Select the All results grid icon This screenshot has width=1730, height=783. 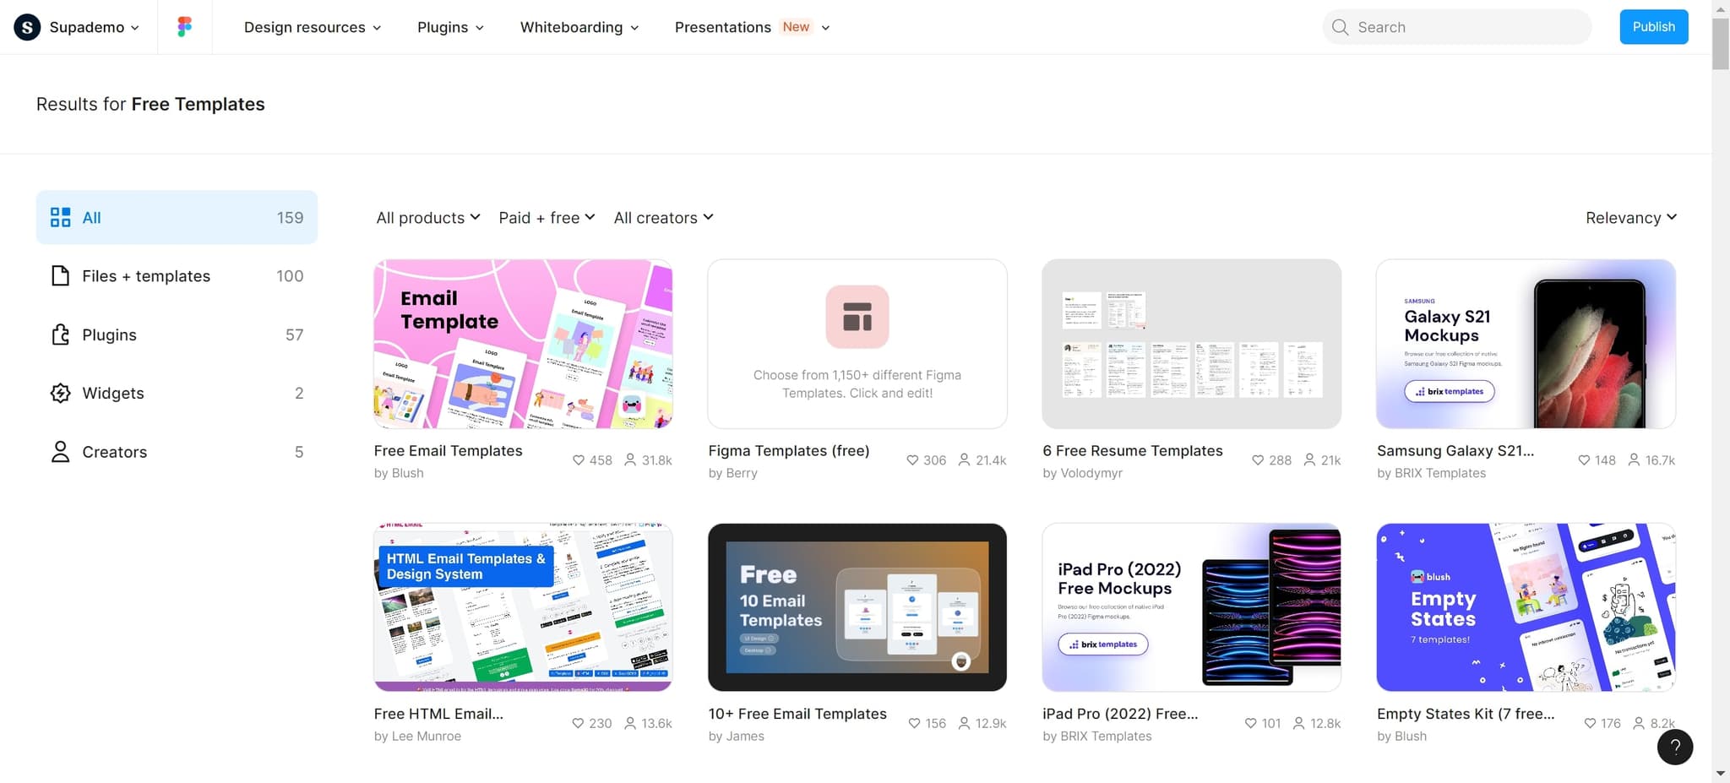pyautogui.click(x=60, y=216)
